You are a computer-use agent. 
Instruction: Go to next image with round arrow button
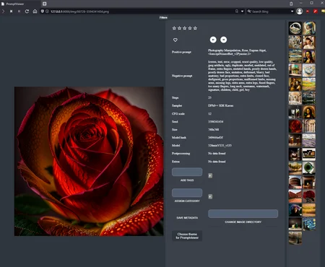pyautogui.click(x=223, y=40)
